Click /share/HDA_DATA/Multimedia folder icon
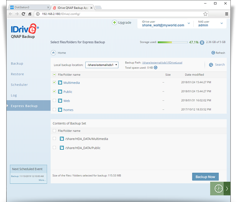237x202 pixels. click(62, 139)
